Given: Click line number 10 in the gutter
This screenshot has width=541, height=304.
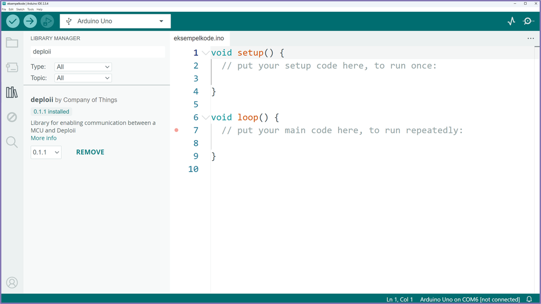Looking at the screenshot, I should [193, 169].
